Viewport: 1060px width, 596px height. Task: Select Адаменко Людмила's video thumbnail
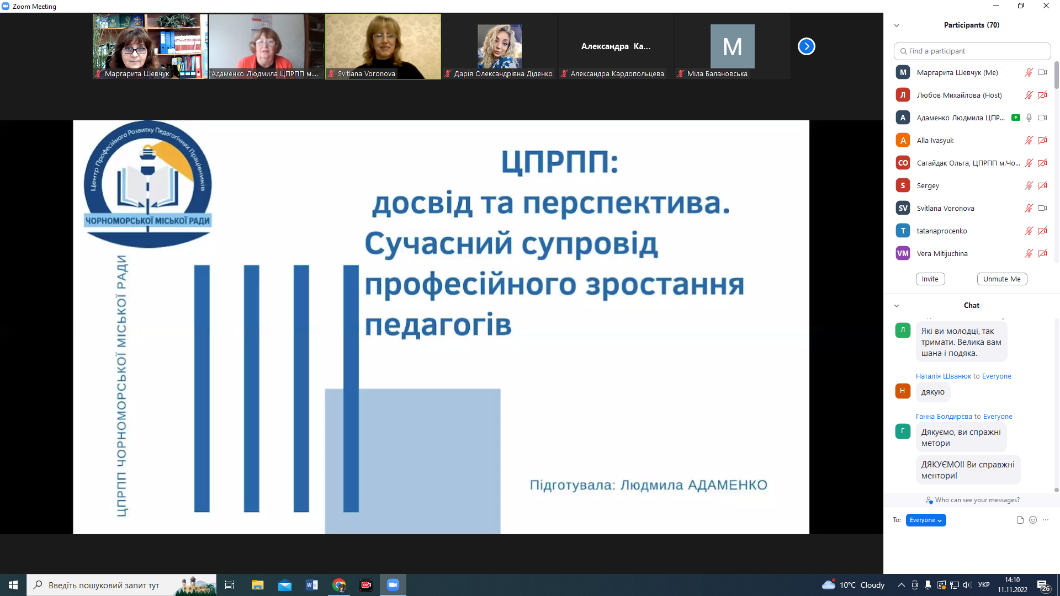pos(267,46)
